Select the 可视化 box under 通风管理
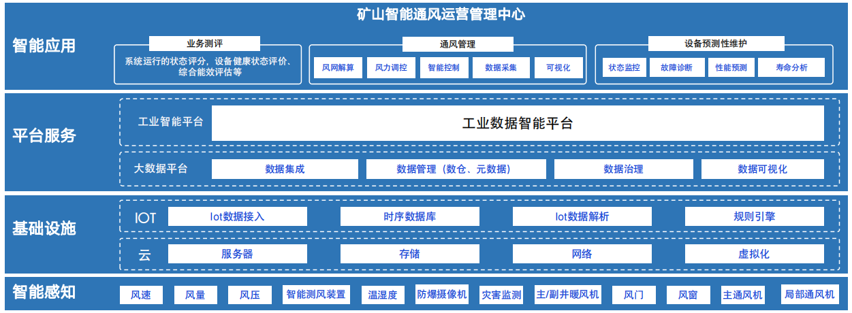Screen dimensions: 852x313 click(558, 67)
